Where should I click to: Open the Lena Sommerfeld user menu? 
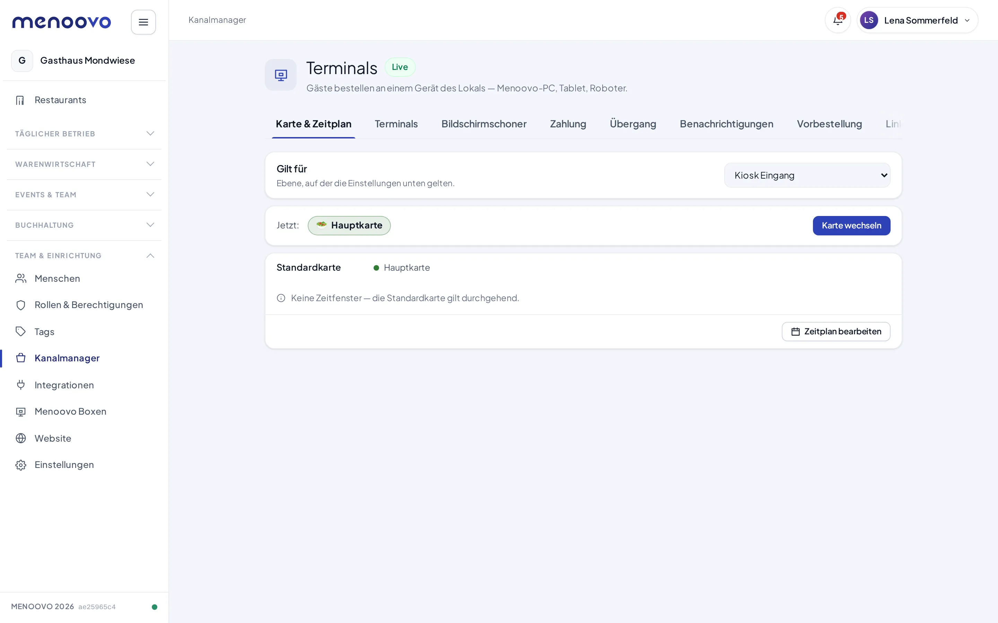click(917, 20)
